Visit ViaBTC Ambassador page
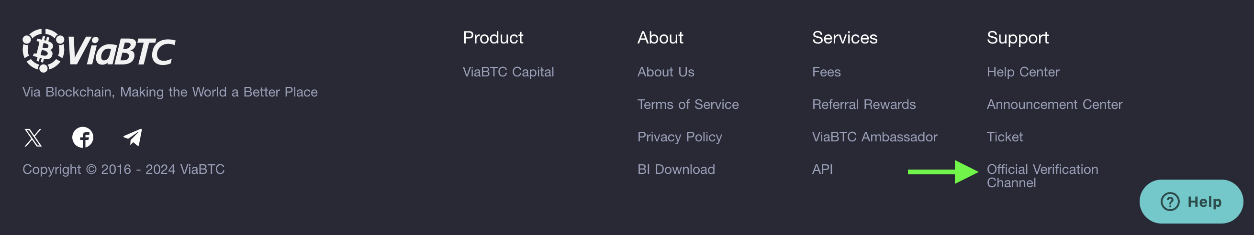 [874, 137]
